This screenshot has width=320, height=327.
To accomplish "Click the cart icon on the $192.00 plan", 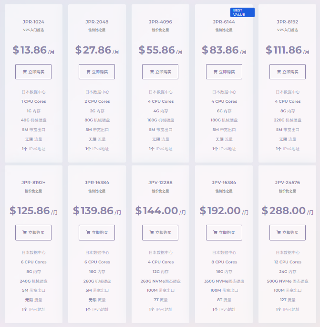I will click(x=216, y=232).
